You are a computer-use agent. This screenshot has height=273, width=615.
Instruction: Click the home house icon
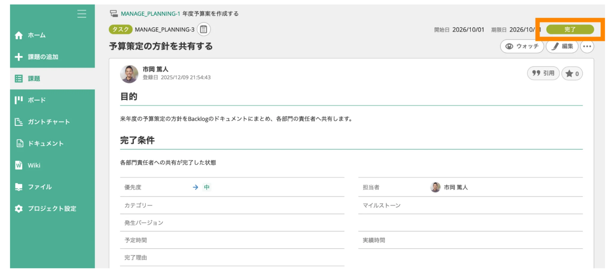pyautogui.click(x=19, y=35)
